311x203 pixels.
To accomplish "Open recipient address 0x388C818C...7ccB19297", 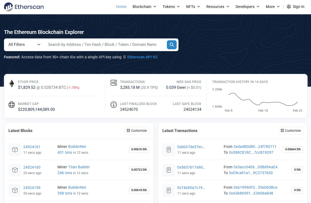I will tap(251, 152).
